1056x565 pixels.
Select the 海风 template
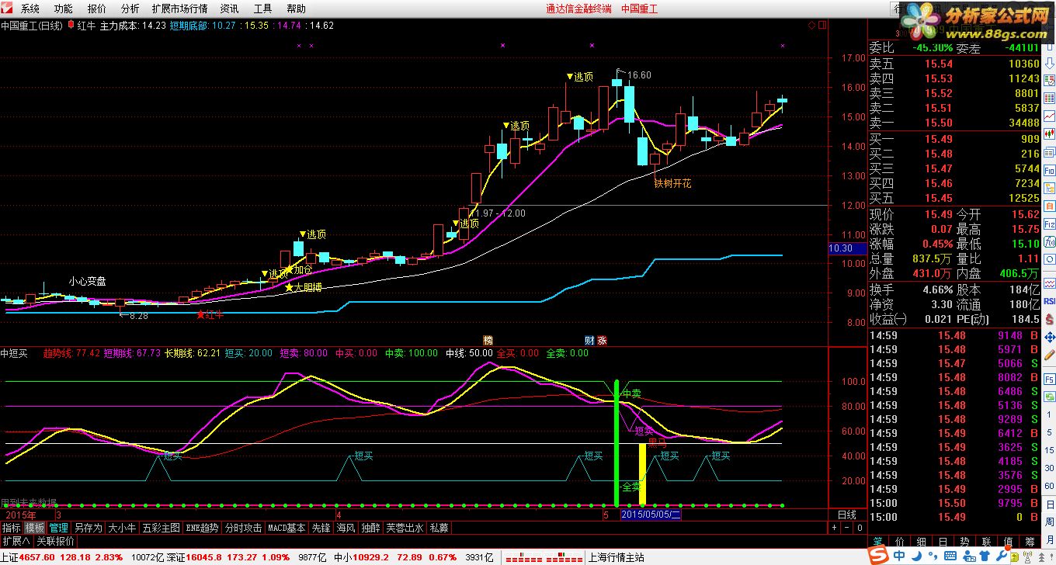(x=346, y=528)
